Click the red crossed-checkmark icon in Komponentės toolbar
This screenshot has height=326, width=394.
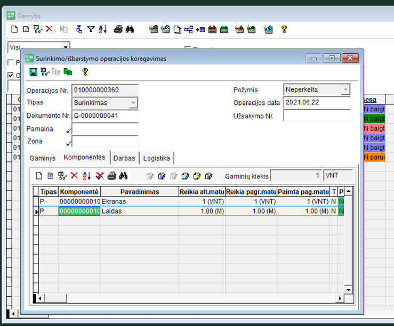[x=100, y=176]
